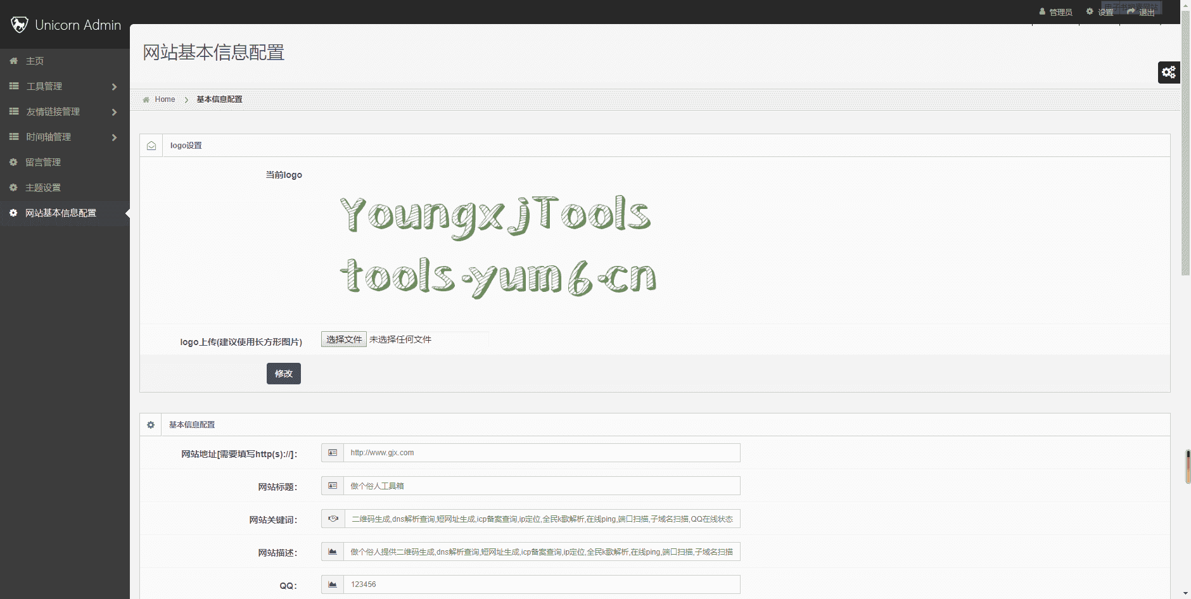
Task: Expand the 时间轴管理 submenu
Action: coord(65,137)
